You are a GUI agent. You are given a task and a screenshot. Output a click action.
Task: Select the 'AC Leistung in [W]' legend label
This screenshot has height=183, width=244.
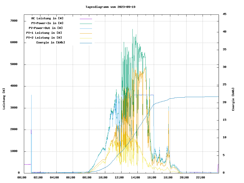tap(47, 18)
